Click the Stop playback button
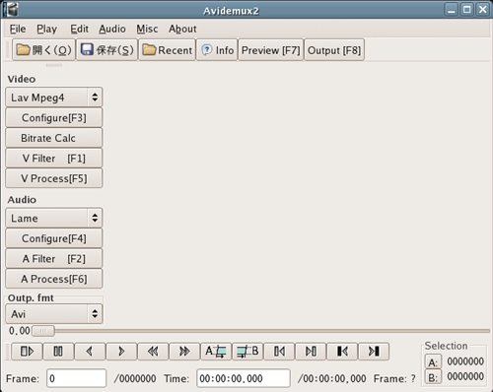 tap(58, 352)
